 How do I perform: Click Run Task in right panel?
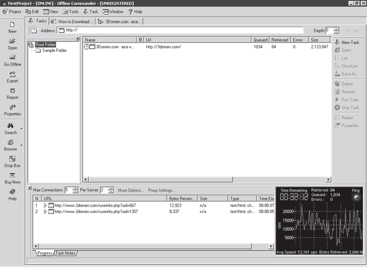point(347,100)
